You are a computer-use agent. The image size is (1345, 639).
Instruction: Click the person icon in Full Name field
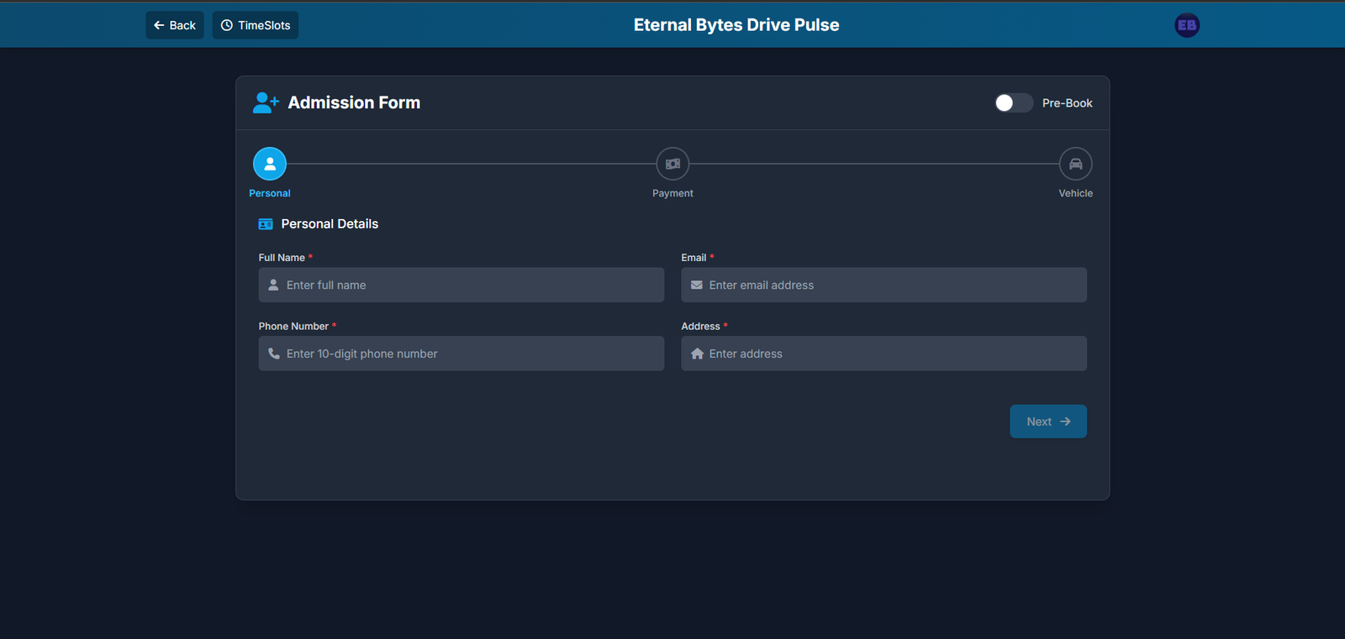[x=273, y=285]
